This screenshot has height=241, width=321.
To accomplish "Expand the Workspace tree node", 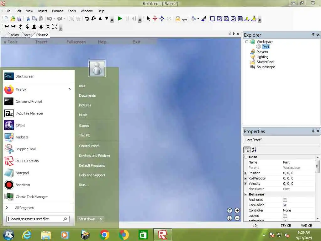I will pyautogui.click(x=247, y=42).
